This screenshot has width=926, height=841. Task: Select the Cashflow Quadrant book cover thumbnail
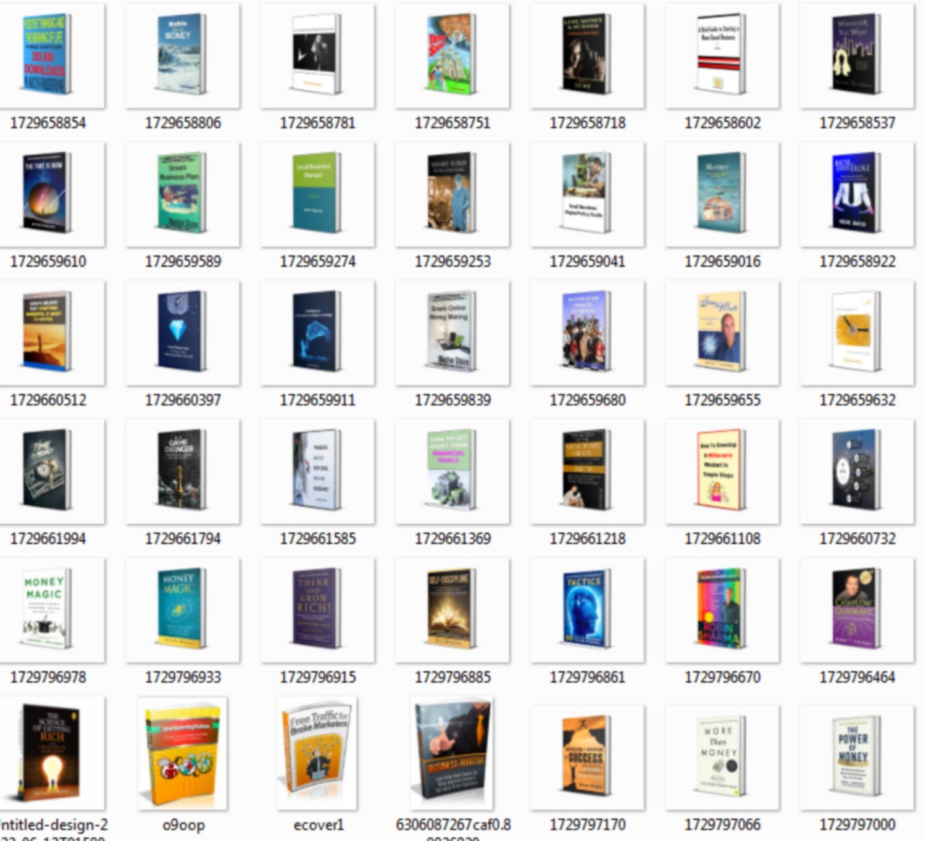click(857, 610)
